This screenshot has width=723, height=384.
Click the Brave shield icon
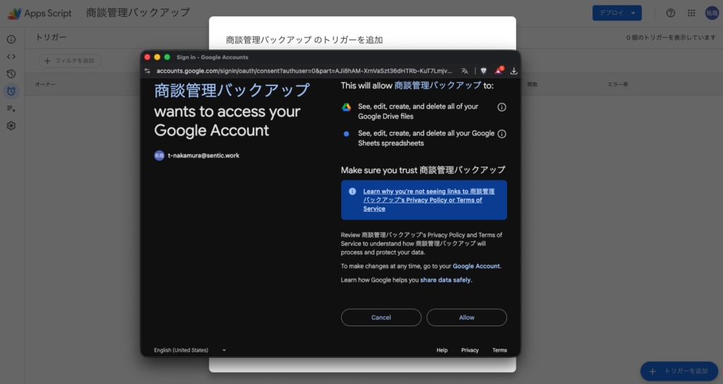click(x=484, y=71)
